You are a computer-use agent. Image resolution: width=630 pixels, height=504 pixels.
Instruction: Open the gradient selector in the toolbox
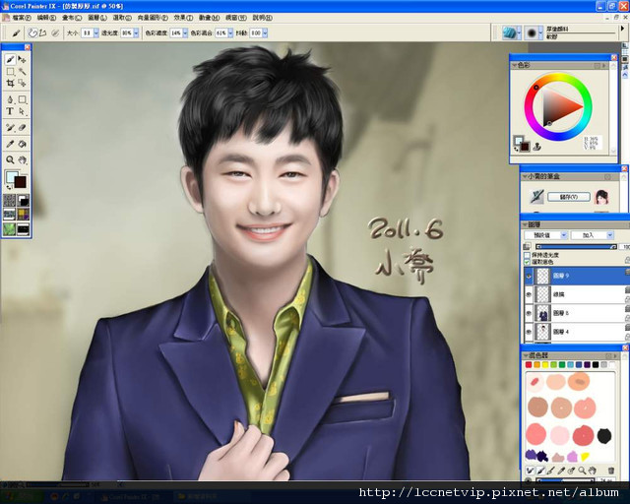24,200
